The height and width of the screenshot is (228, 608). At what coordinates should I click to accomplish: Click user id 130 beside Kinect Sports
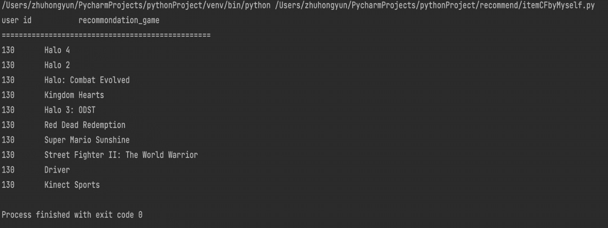point(8,185)
